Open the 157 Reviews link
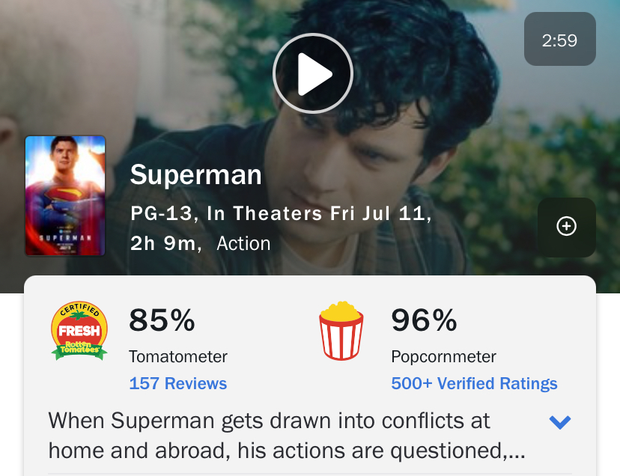Image resolution: width=620 pixels, height=476 pixels. (x=178, y=383)
